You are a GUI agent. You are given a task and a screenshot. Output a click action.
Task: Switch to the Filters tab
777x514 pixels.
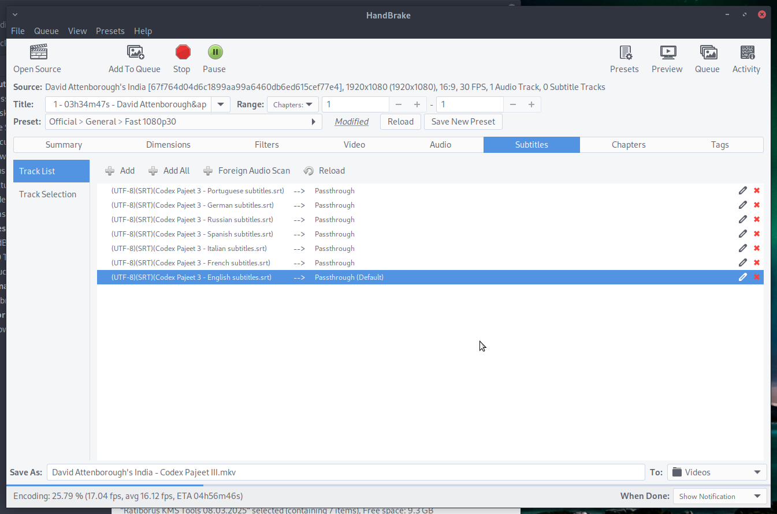tap(267, 145)
